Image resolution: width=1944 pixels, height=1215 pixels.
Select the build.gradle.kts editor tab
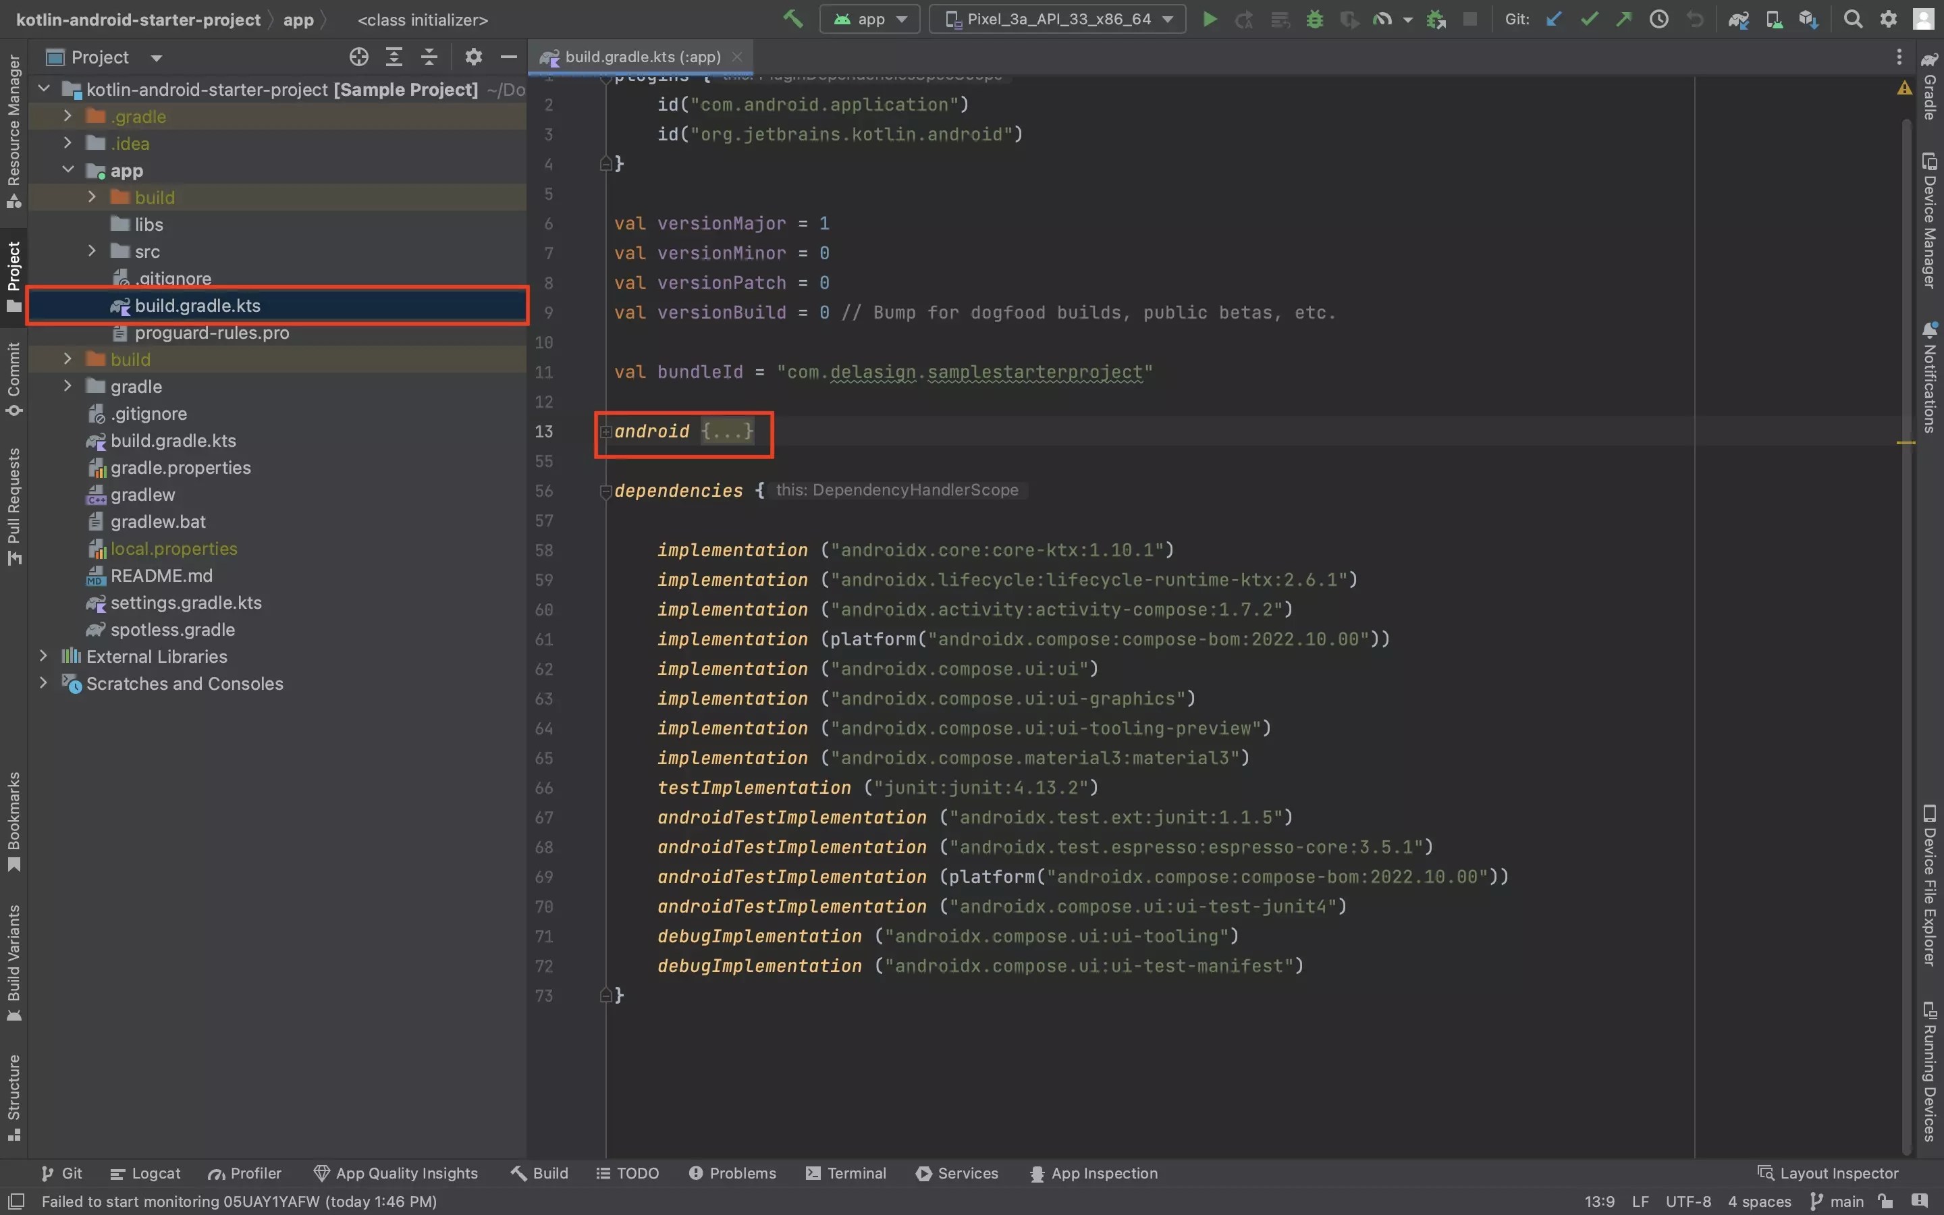pos(639,56)
